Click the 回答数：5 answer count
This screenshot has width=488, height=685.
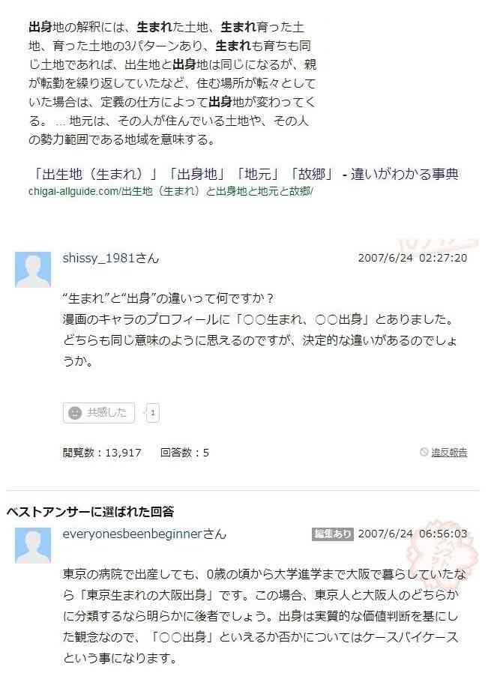pyautogui.click(x=185, y=453)
